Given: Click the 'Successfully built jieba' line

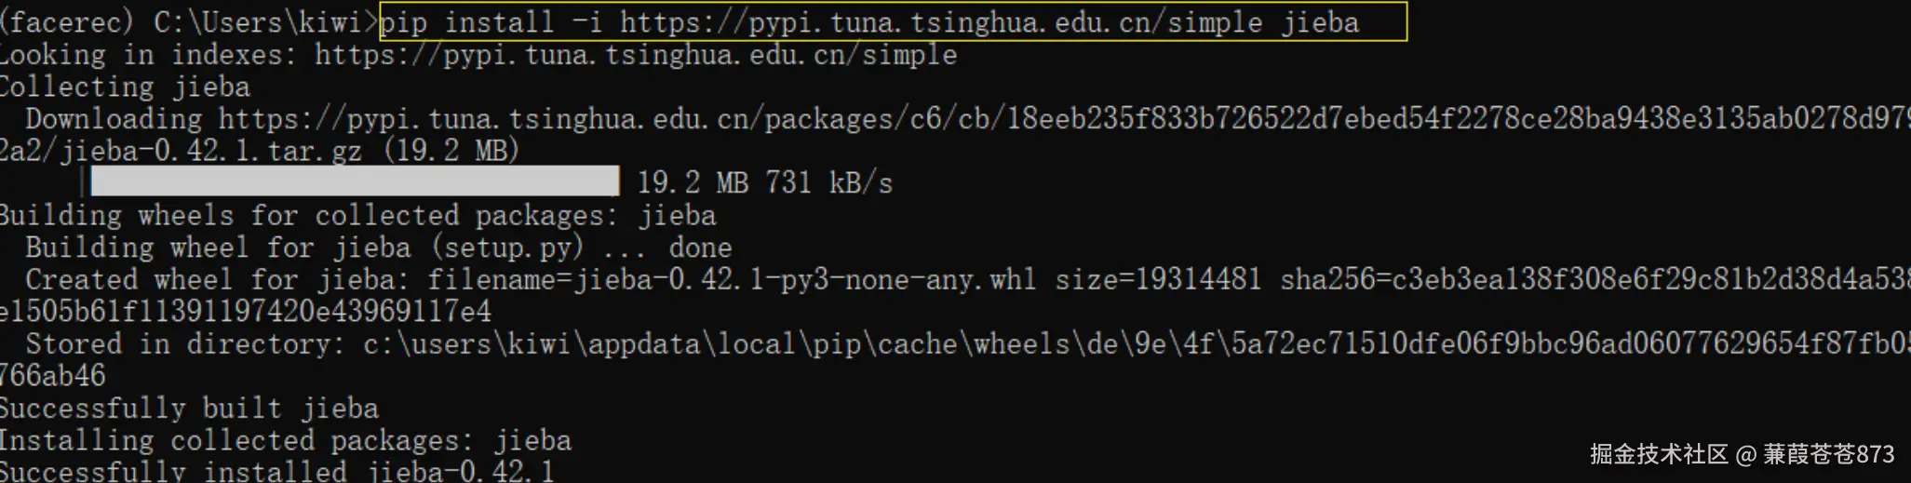Looking at the screenshot, I should pyautogui.click(x=189, y=409).
